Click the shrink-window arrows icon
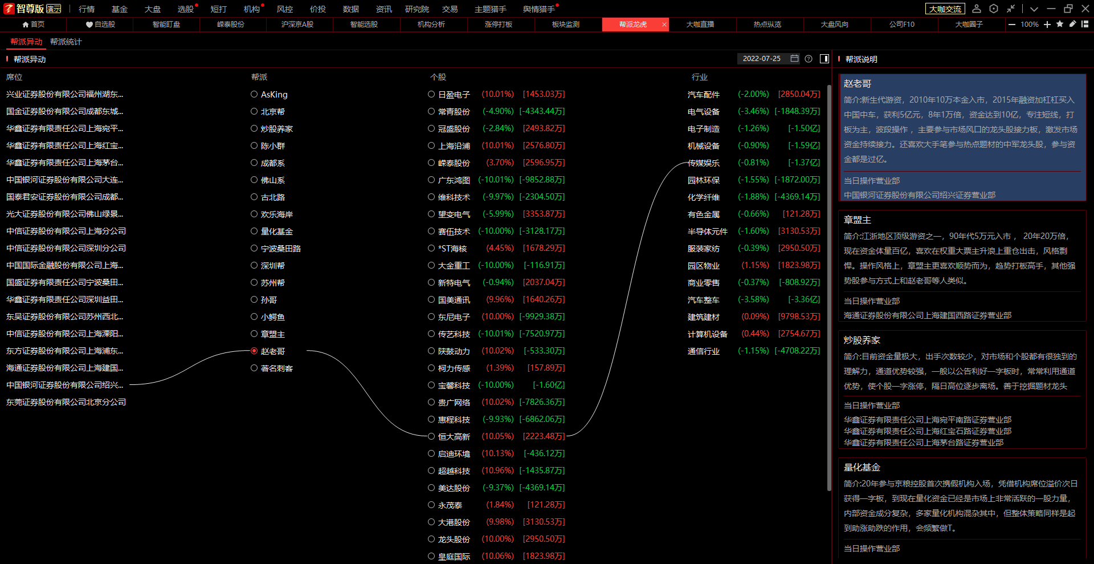The image size is (1094, 564). 1011,9
